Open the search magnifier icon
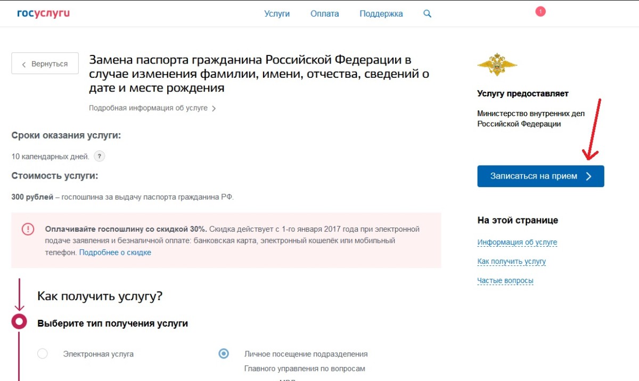The image size is (639, 381). [x=427, y=14]
